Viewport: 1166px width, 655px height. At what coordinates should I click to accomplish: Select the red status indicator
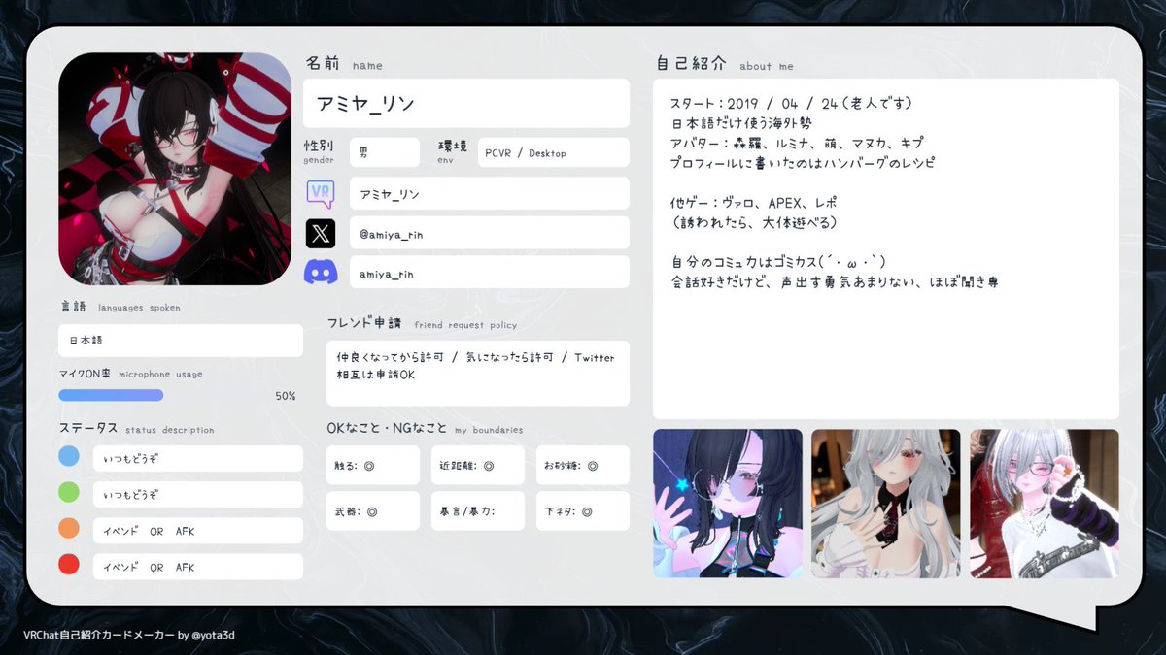(68, 566)
